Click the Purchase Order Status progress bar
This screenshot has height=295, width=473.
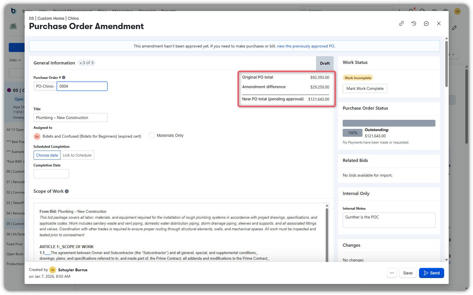point(389,123)
